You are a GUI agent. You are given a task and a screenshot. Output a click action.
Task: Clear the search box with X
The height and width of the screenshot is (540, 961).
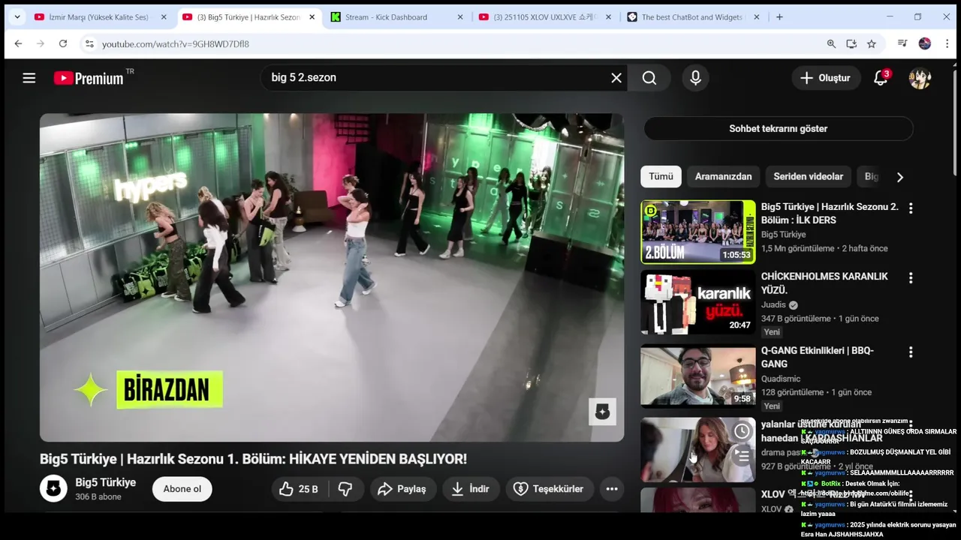pyautogui.click(x=616, y=78)
